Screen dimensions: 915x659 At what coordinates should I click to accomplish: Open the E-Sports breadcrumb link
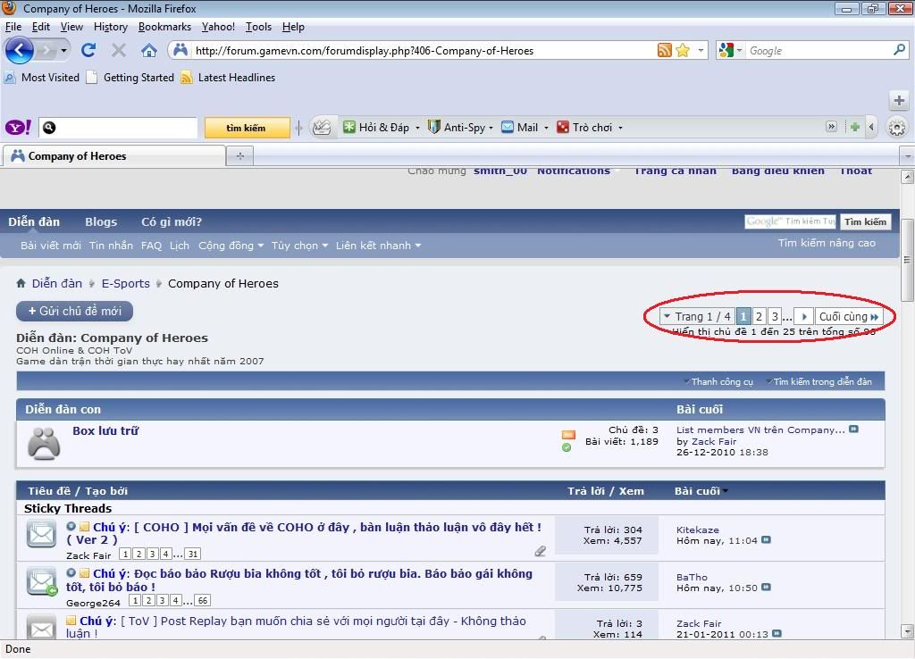(125, 283)
